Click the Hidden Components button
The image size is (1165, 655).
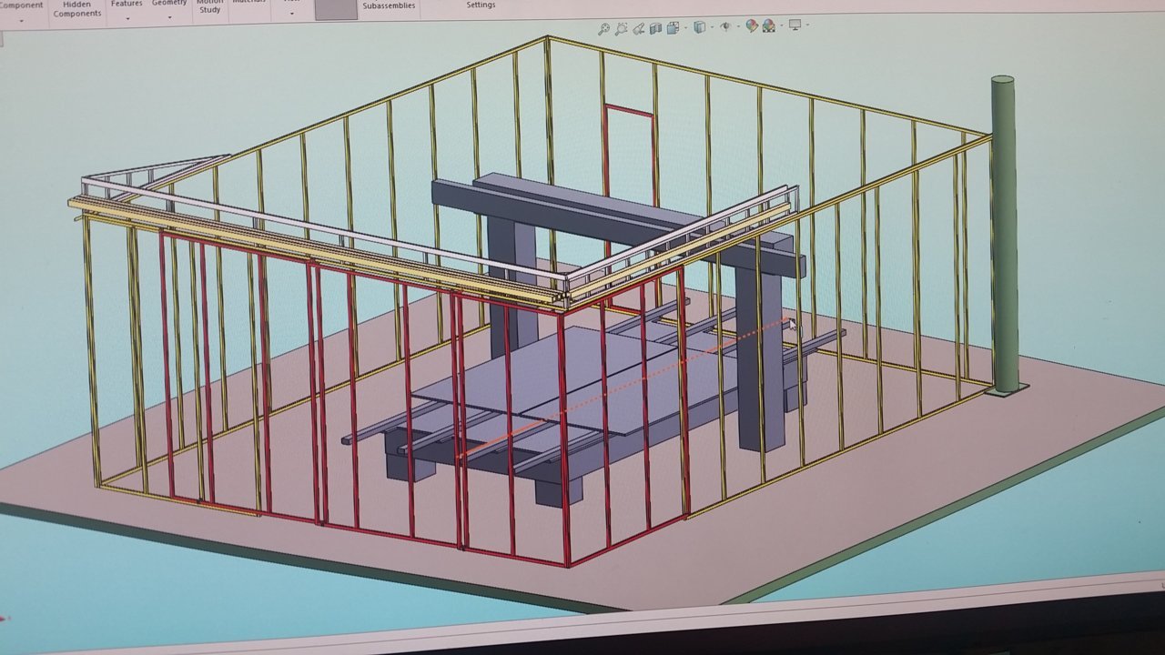point(77,9)
